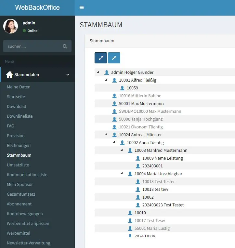Click the search magnifier icon
Image resolution: width=235 pixels, height=248 pixels.
pos(65,46)
